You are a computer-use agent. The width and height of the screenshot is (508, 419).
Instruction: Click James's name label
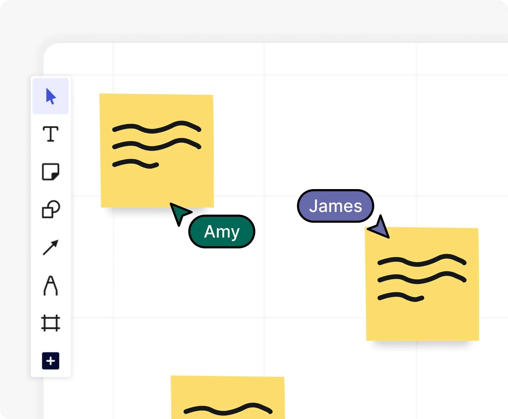click(336, 206)
